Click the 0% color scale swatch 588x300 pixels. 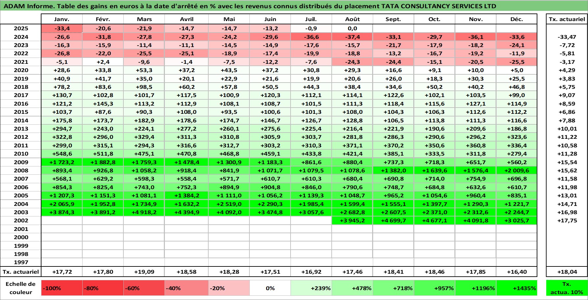coord(270,288)
